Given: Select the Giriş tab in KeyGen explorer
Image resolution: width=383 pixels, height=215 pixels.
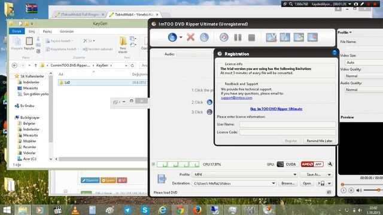Looking at the screenshot, I should [x=32, y=31].
